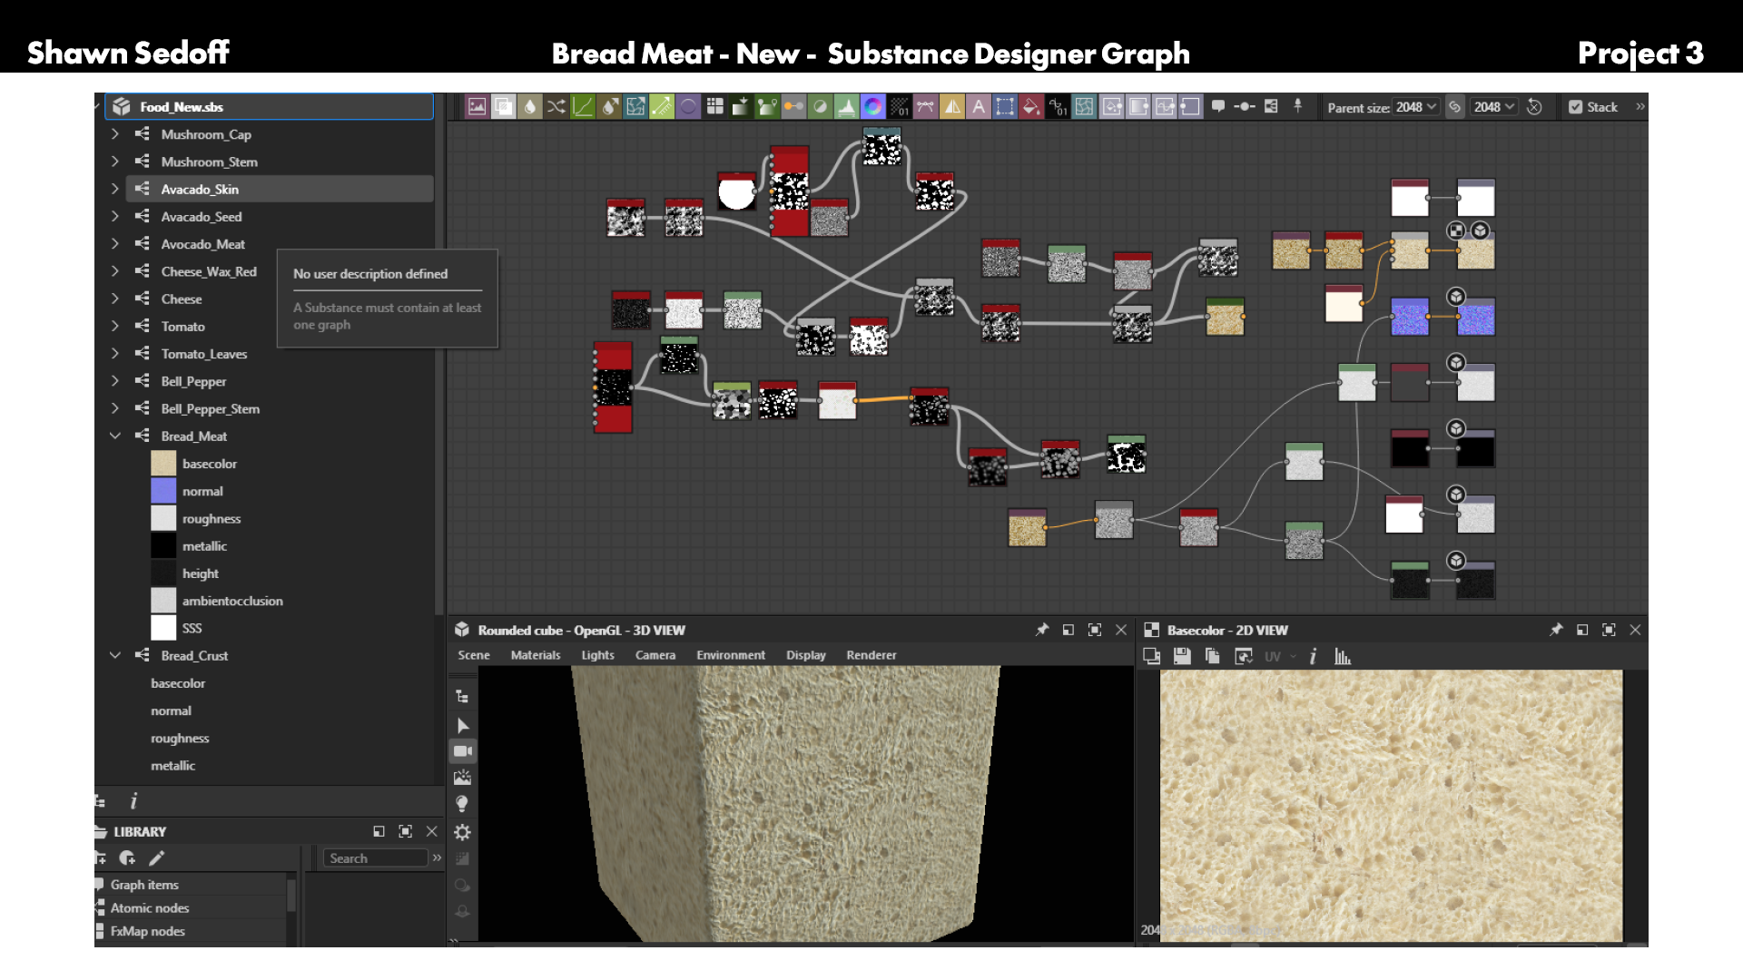Add the purple circle HSL node

pyautogui.click(x=688, y=107)
